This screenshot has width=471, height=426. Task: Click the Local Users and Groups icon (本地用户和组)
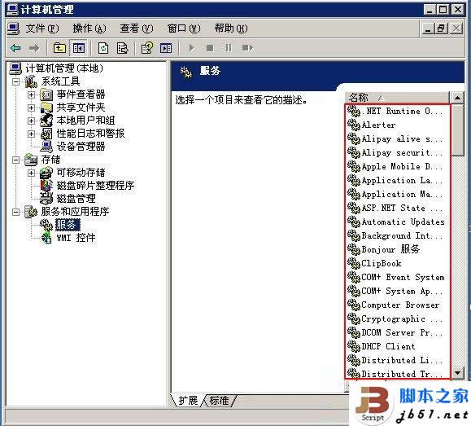46,121
